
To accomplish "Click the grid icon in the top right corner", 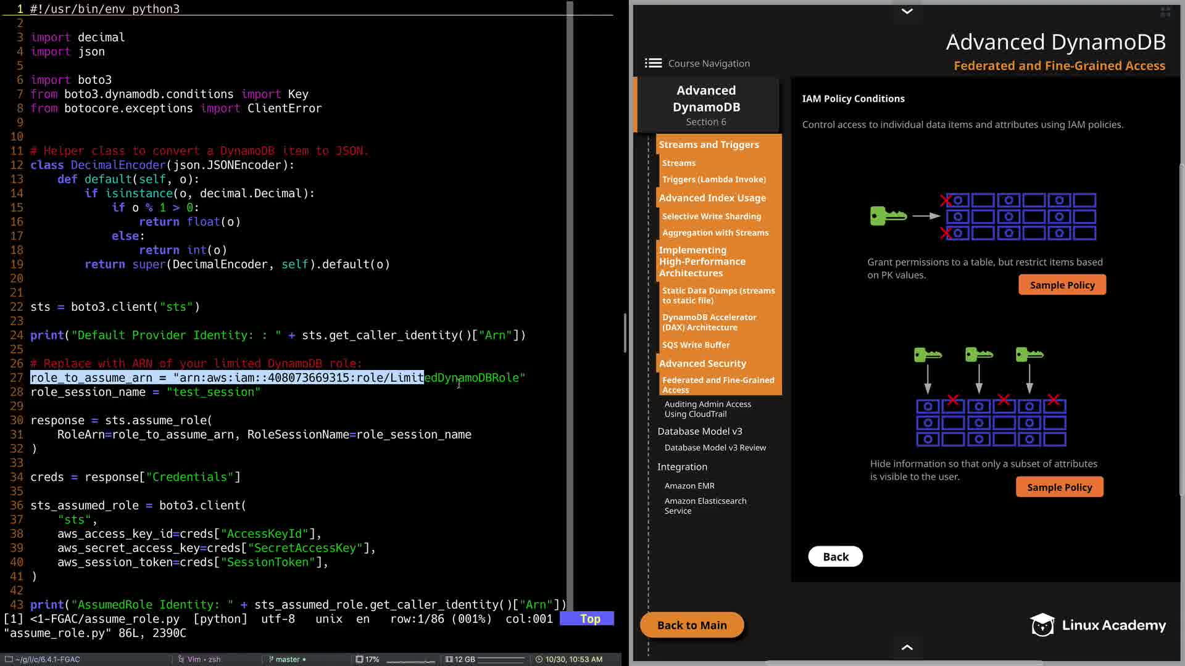I will click(x=1165, y=12).
